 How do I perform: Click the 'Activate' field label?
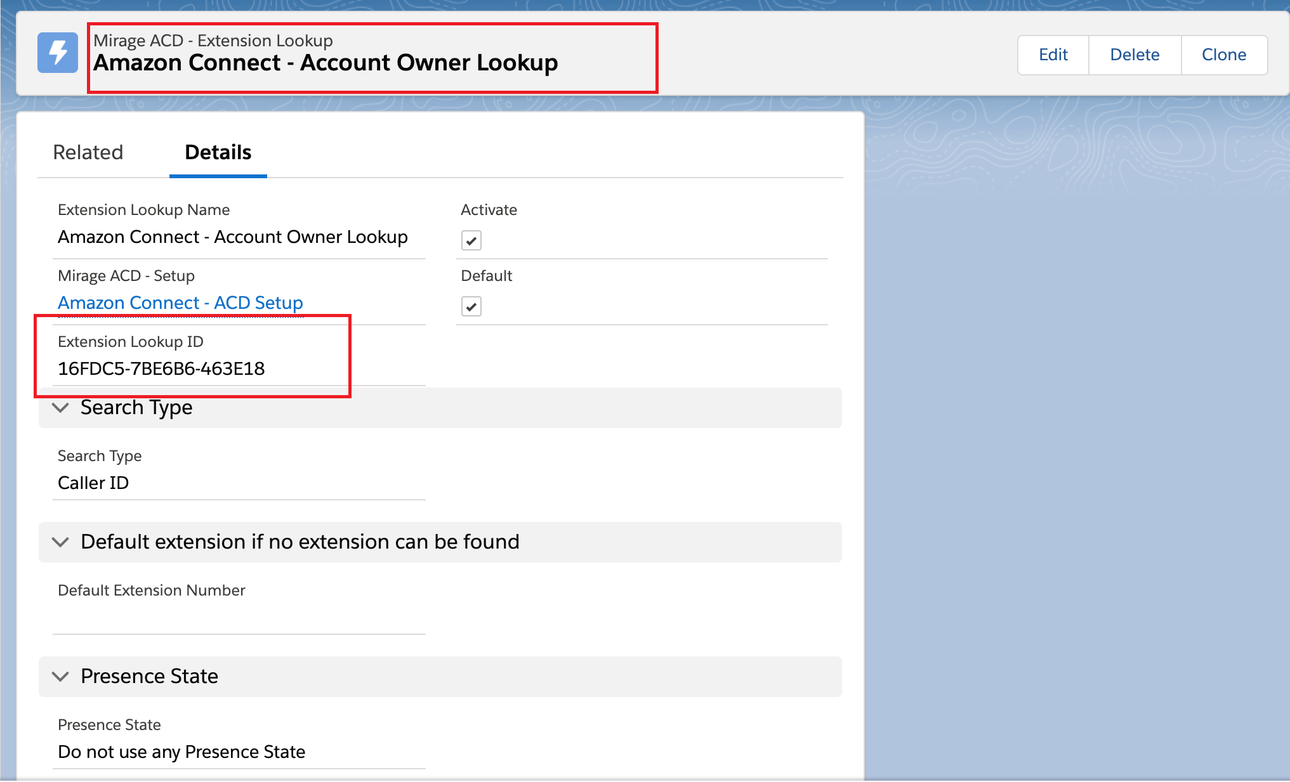point(489,210)
